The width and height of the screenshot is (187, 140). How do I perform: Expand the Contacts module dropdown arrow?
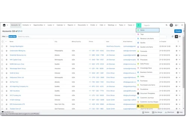tap(30, 25)
